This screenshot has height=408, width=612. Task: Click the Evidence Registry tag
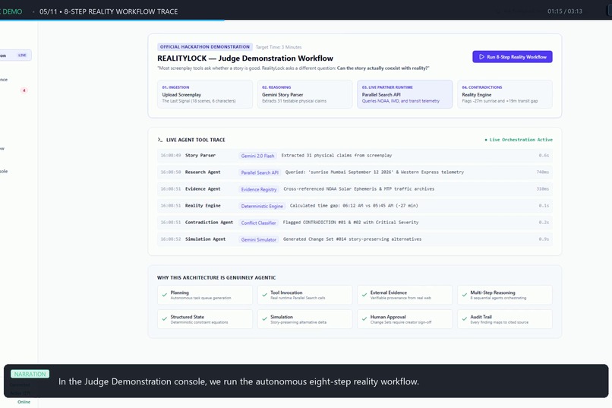pyautogui.click(x=259, y=189)
